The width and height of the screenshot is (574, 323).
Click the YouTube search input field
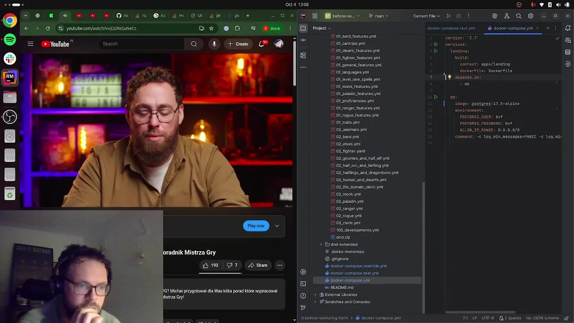(141, 44)
